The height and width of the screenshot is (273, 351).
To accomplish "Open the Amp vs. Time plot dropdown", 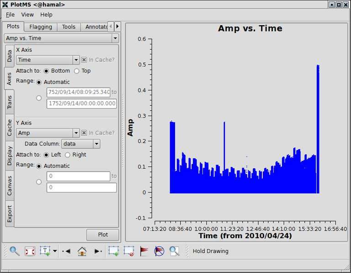I will point(61,38).
